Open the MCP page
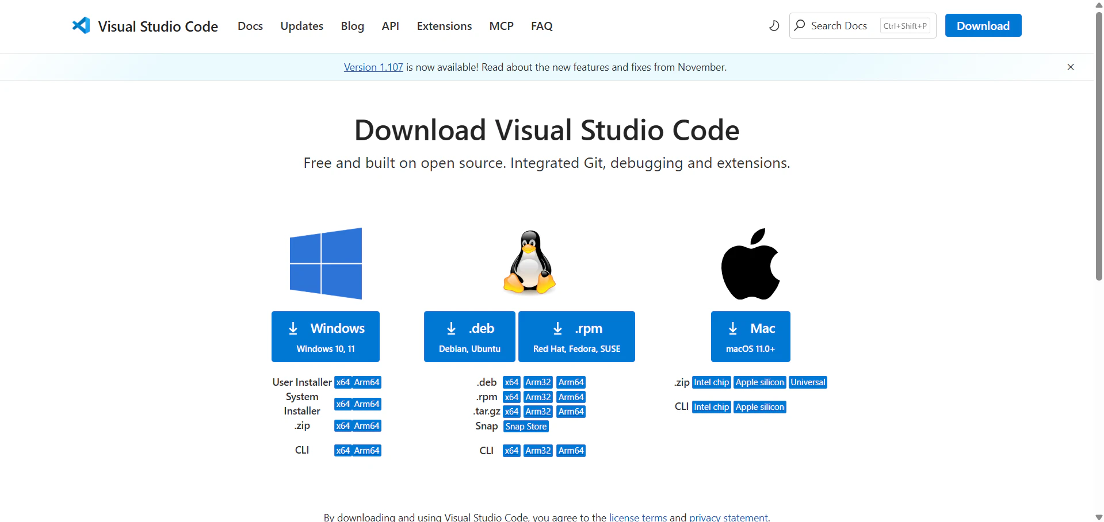 pos(502,26)
